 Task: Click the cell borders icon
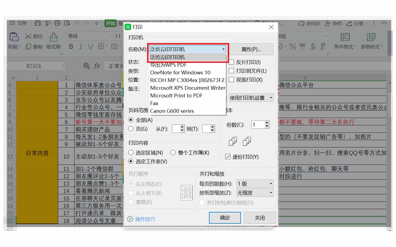101,46
